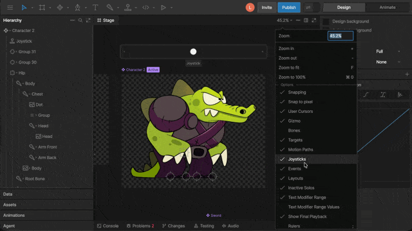
Task: Search in the Hierarchy panel
Action: [80, 20]
